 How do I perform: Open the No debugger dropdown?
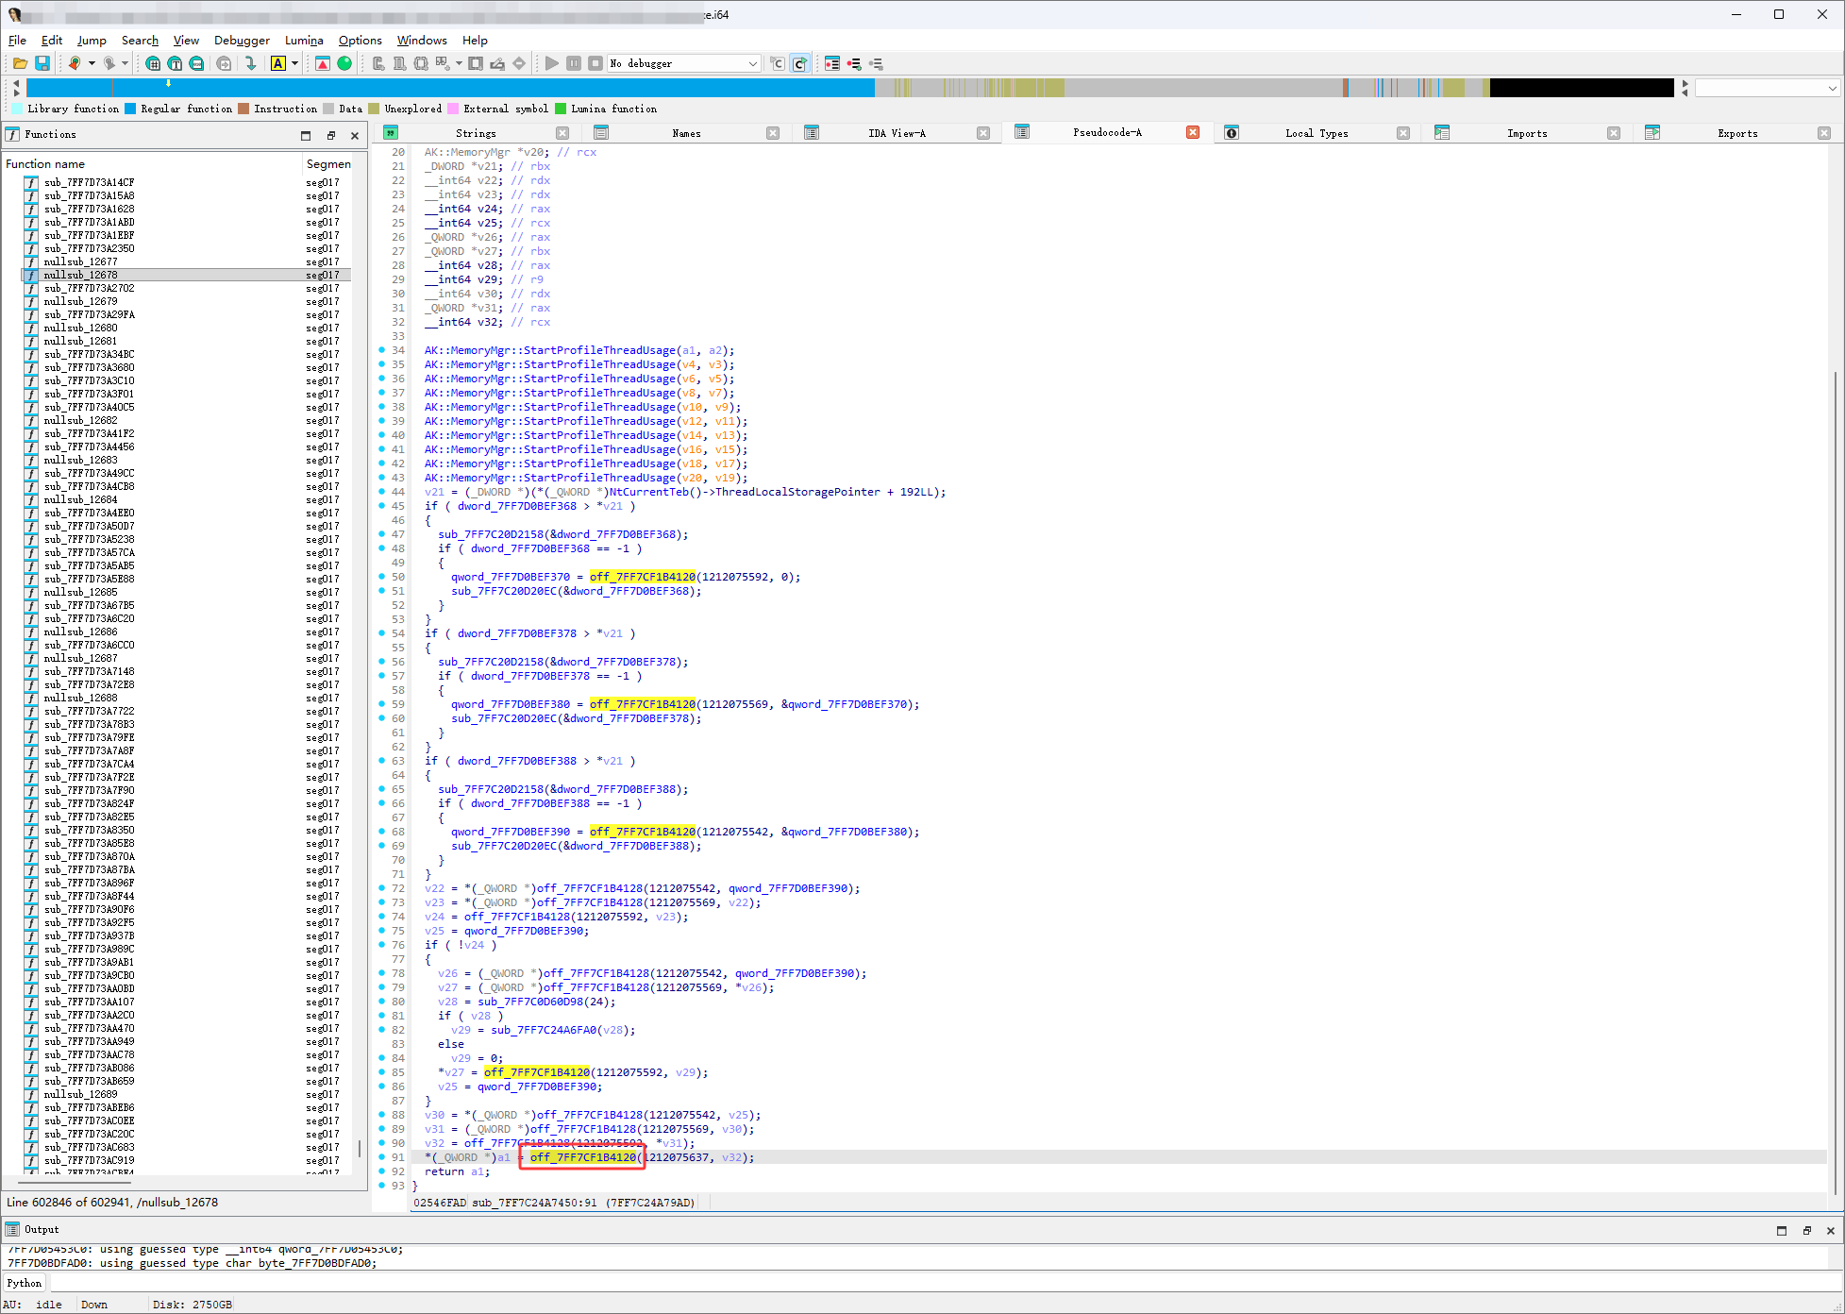[752, 63]
